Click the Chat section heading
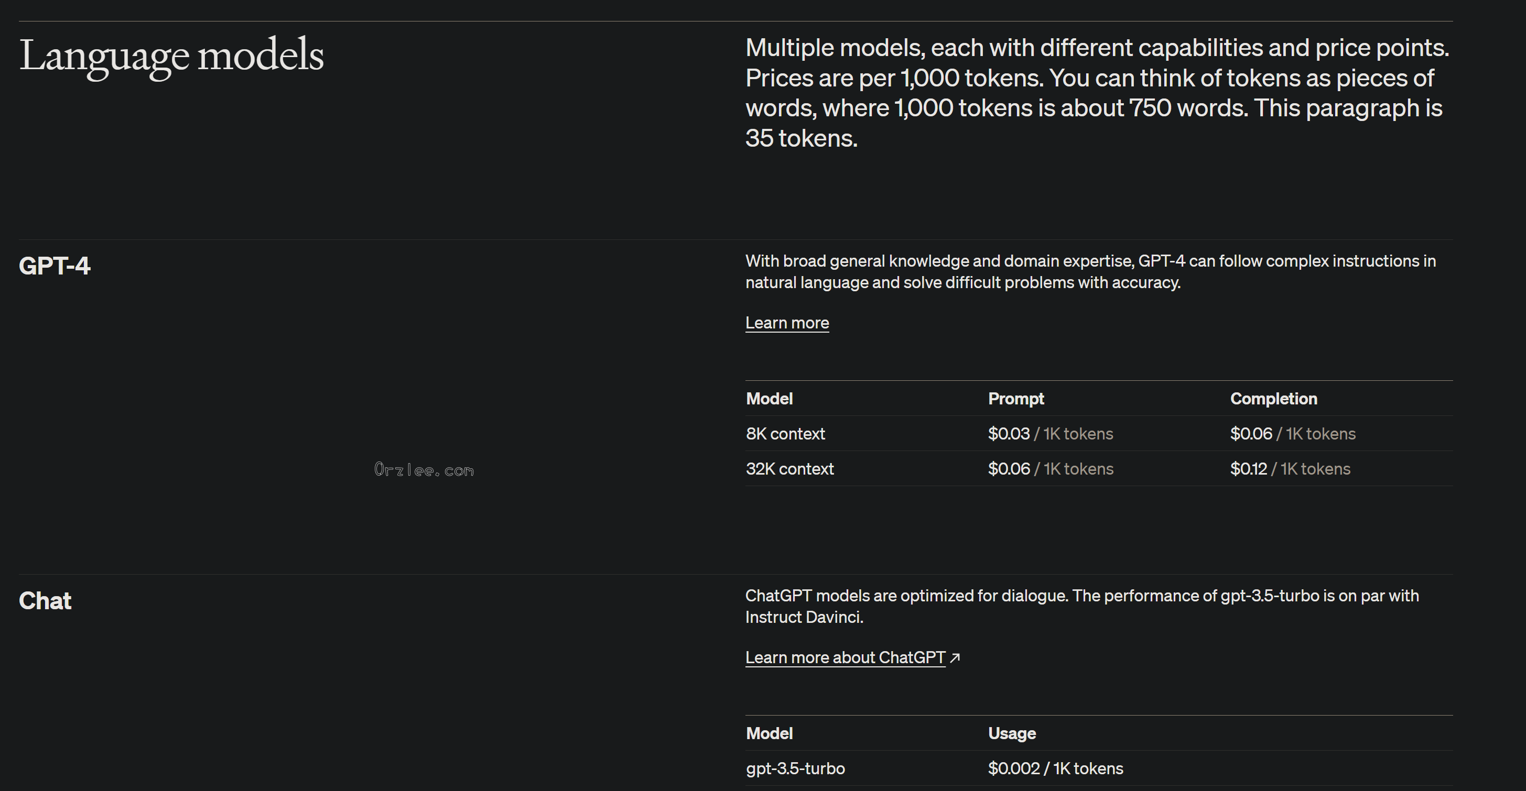Viewport: 1526px width, 791px height. (x=45, y=600)
